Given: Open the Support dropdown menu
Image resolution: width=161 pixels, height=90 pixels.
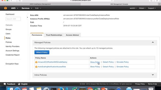Looking at the screenshot, I should pyautogui.click(x=152, y=8).
